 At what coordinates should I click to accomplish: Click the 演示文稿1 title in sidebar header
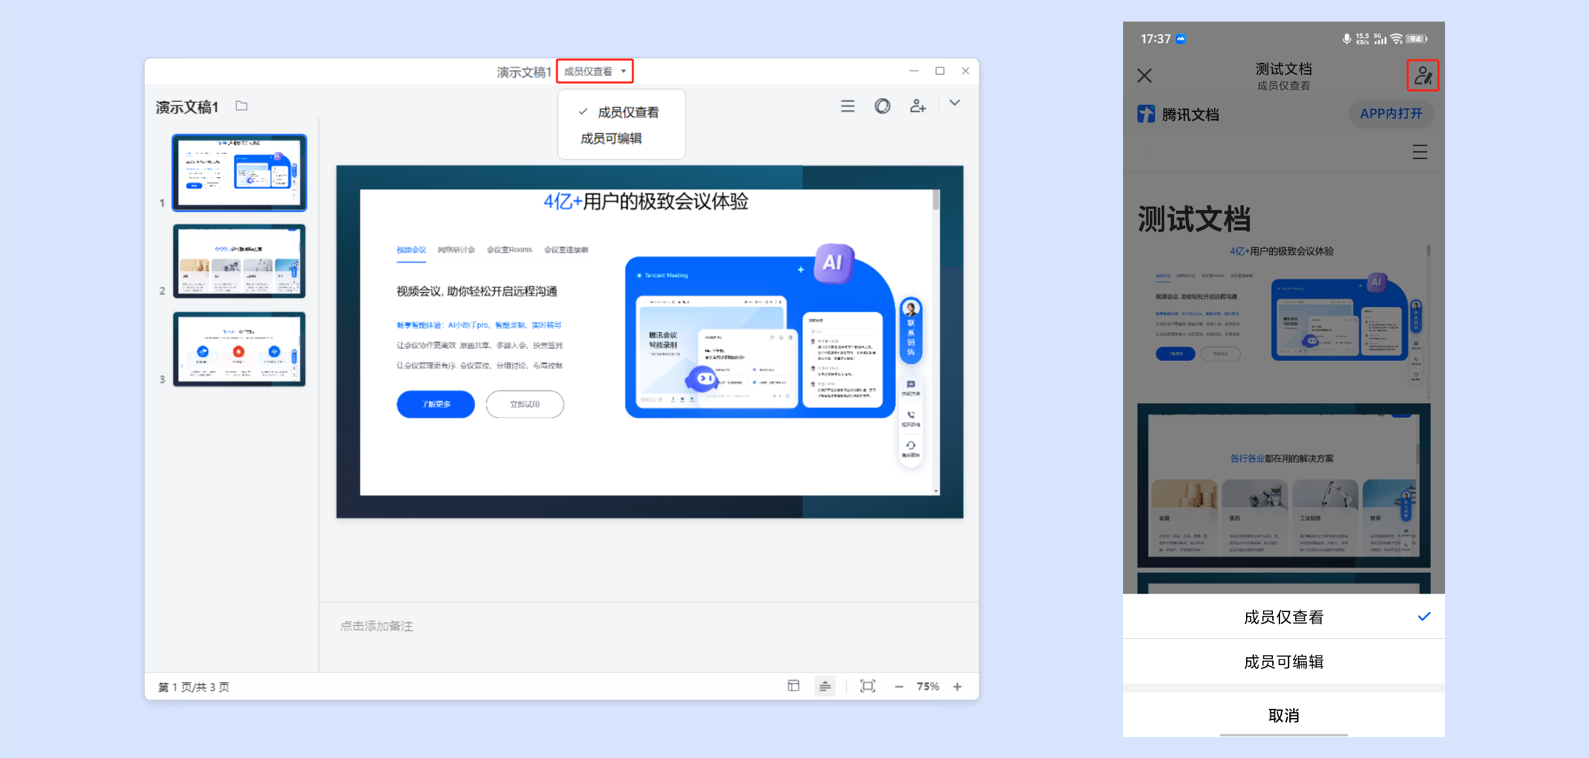pyautogui.click(x=187, y=107)
